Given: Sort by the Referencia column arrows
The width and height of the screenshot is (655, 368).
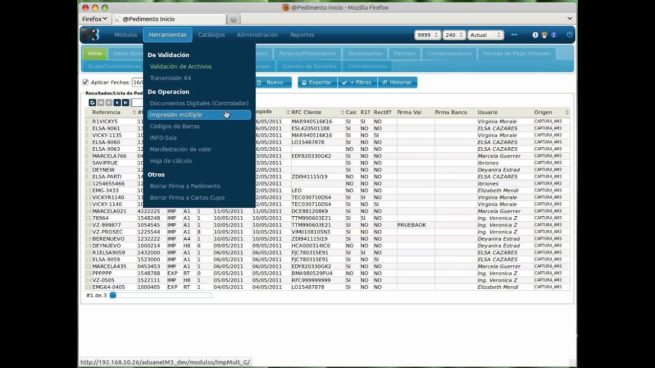Looking at the screenshot, I should pos(134,112).
